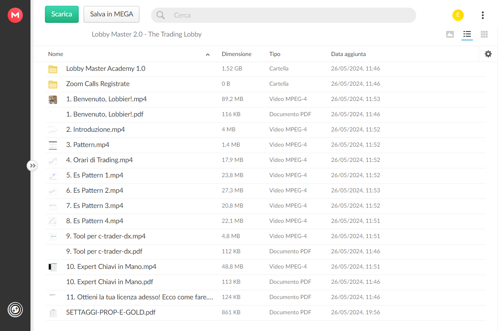Click thumbnail of 6. Es Pattern 2.mp4
Viewport: 498px width, 331px height.
point(53,191)
